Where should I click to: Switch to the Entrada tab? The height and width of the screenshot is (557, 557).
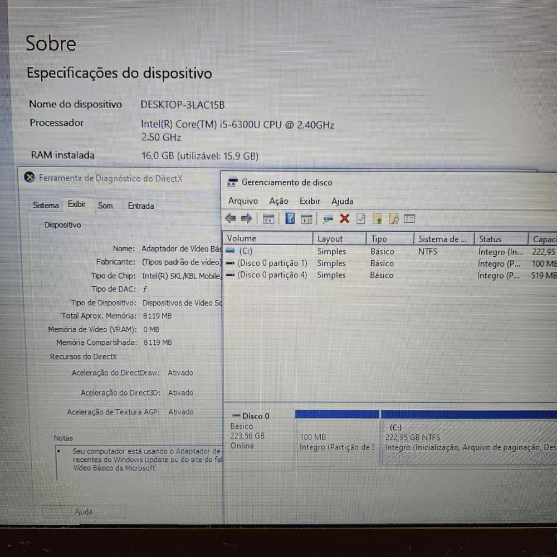coord(141,206)
